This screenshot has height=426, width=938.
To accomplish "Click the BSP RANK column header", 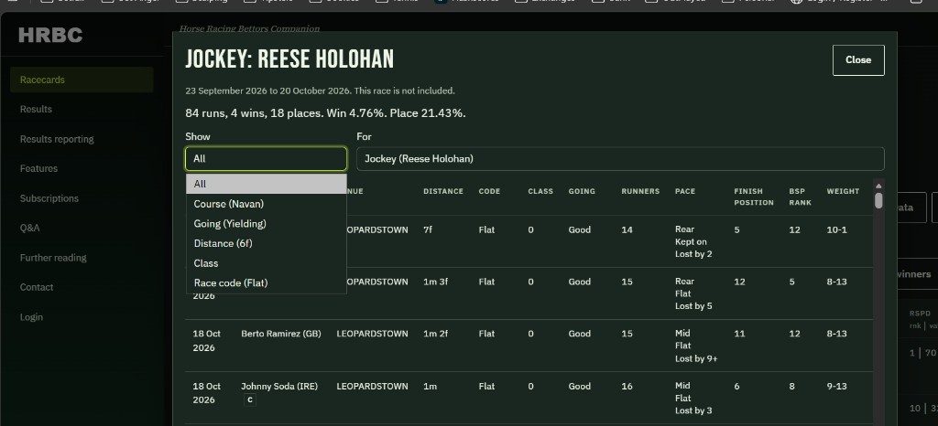I will [800, 197].
